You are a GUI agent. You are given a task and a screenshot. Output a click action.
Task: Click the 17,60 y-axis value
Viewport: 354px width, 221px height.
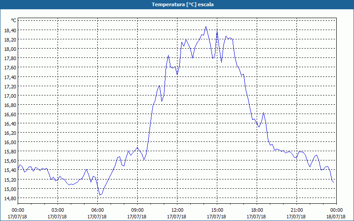(10, 68)
